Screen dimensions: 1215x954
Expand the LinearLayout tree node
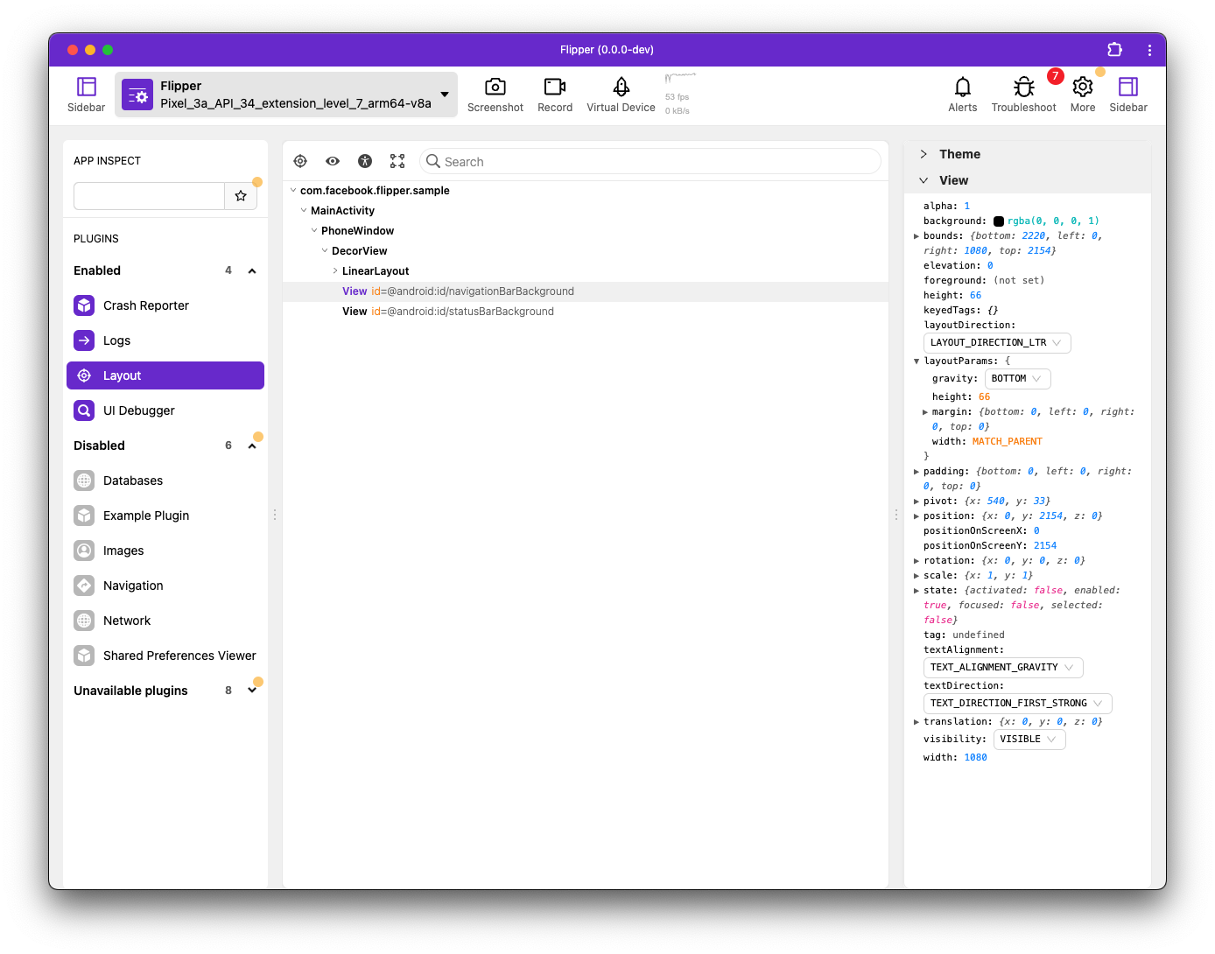point(335,270)
